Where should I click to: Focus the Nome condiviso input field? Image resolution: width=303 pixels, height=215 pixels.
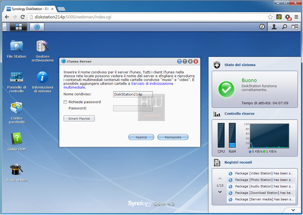(x=133, y=94)
